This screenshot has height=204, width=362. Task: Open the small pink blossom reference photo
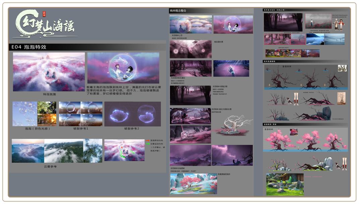point(294,132)
